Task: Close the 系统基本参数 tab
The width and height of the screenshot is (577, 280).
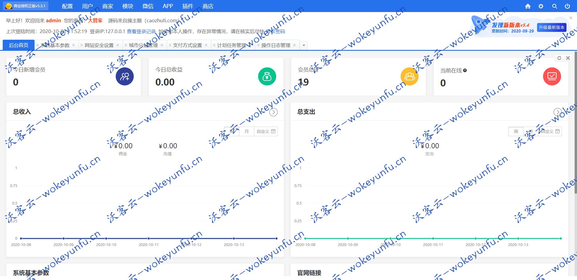Action: (74, 45)
